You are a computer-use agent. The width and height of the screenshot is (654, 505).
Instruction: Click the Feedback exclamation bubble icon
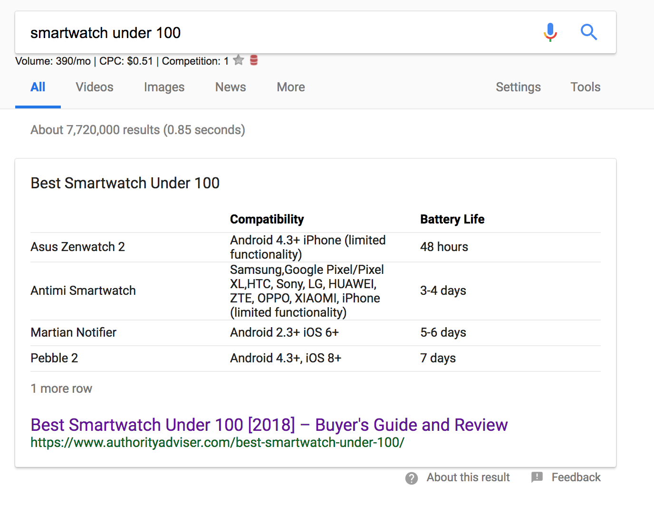537,477
